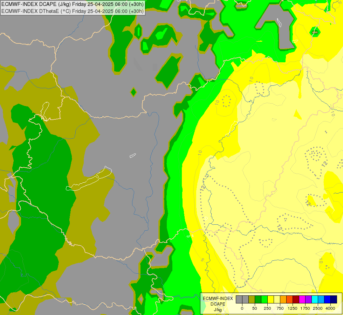
Task: Click the legend value '250'
Action: (267, 308)
